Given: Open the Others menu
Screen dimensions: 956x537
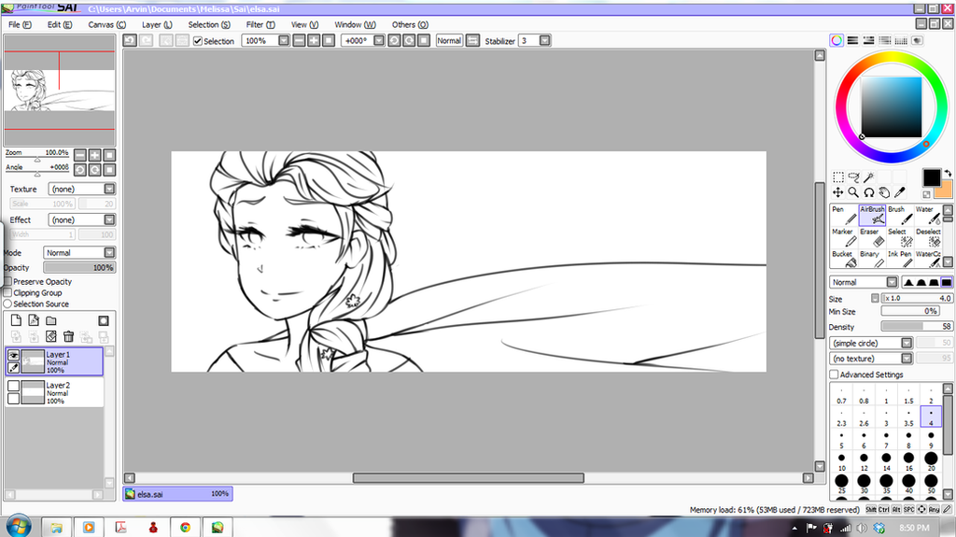Looking at the screenshot, I should coord(410,24).
